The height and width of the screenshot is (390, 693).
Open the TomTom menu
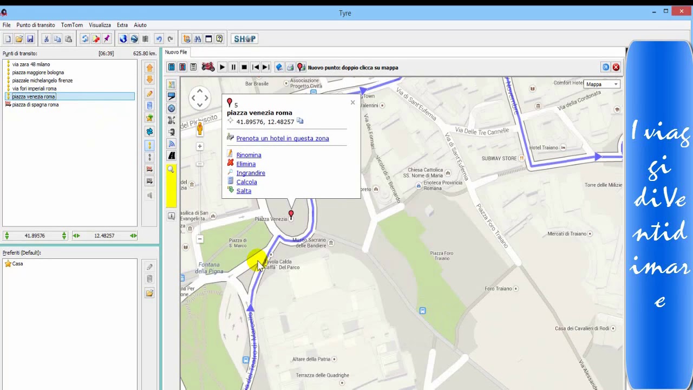point(72,25)
